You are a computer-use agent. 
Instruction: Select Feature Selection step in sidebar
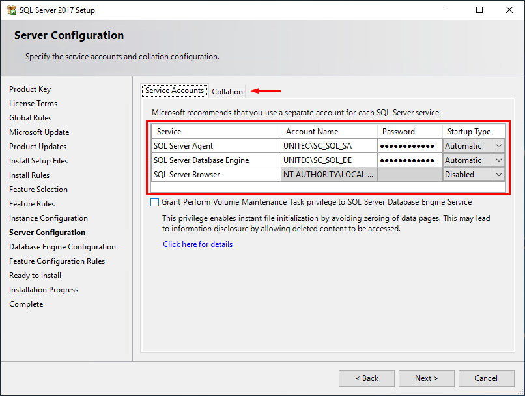[38, 190]
